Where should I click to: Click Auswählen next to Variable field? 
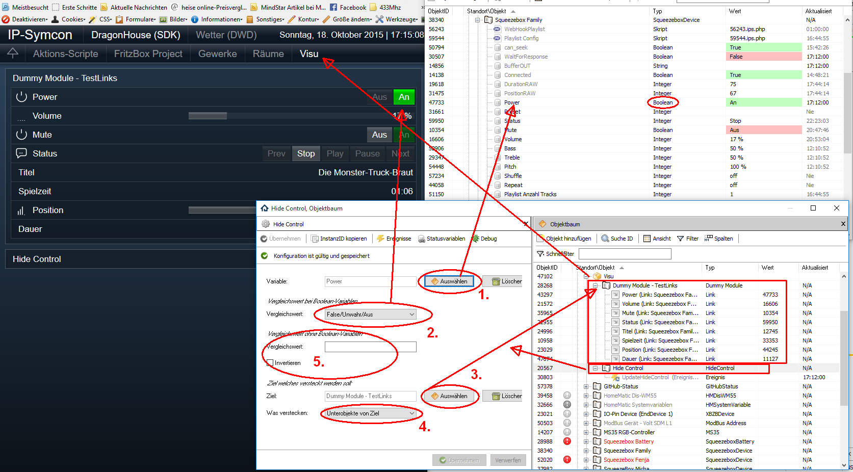(x=449, y=281)
